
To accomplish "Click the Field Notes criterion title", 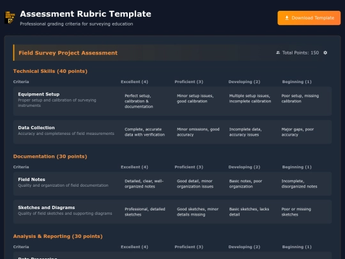I will pos(31,180).
